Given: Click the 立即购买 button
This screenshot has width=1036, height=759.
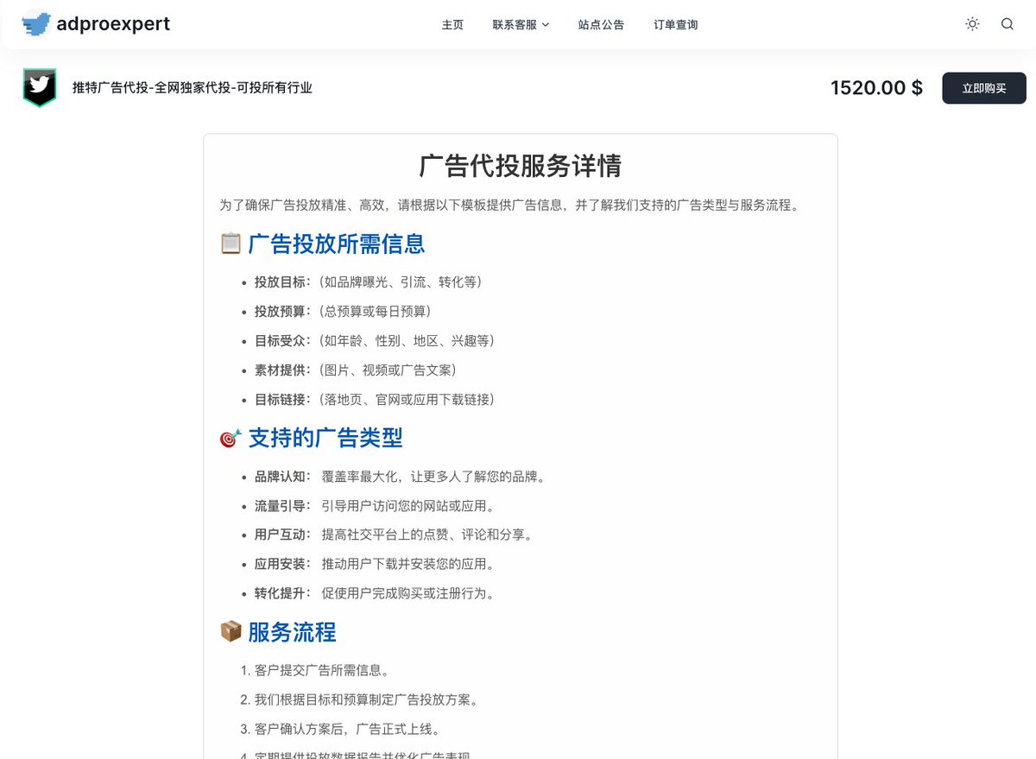Looking at the screenshot, I should point(984,88).
